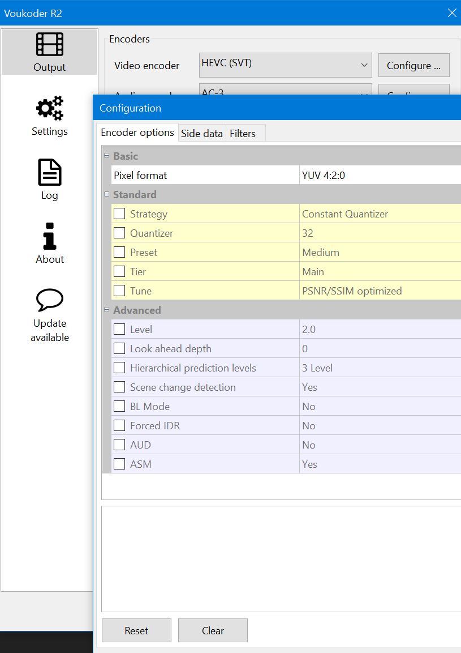Open the Log document icon

50,172
